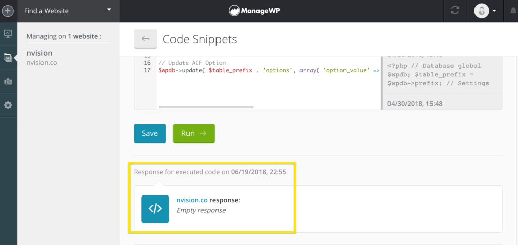
Task: Click the Save button
Action: point(150,133)
